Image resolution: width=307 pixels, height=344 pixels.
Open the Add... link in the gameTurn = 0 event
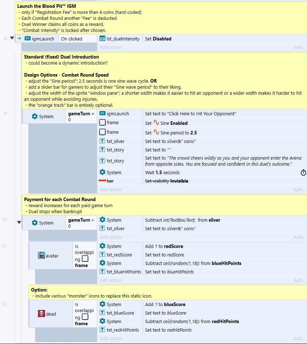tap(299, 189)
